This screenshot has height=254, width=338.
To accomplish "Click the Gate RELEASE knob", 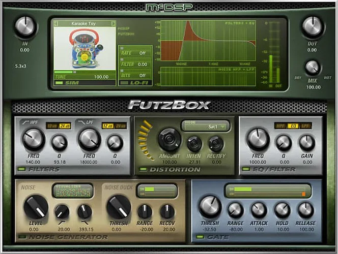I will coord(305,210).
